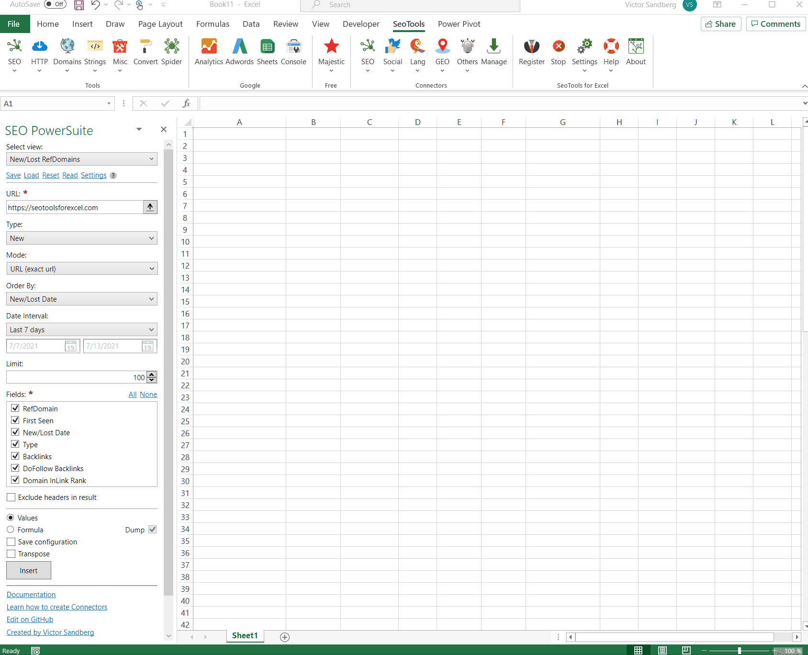Uncheck the Backlinks field

(15, 456)
